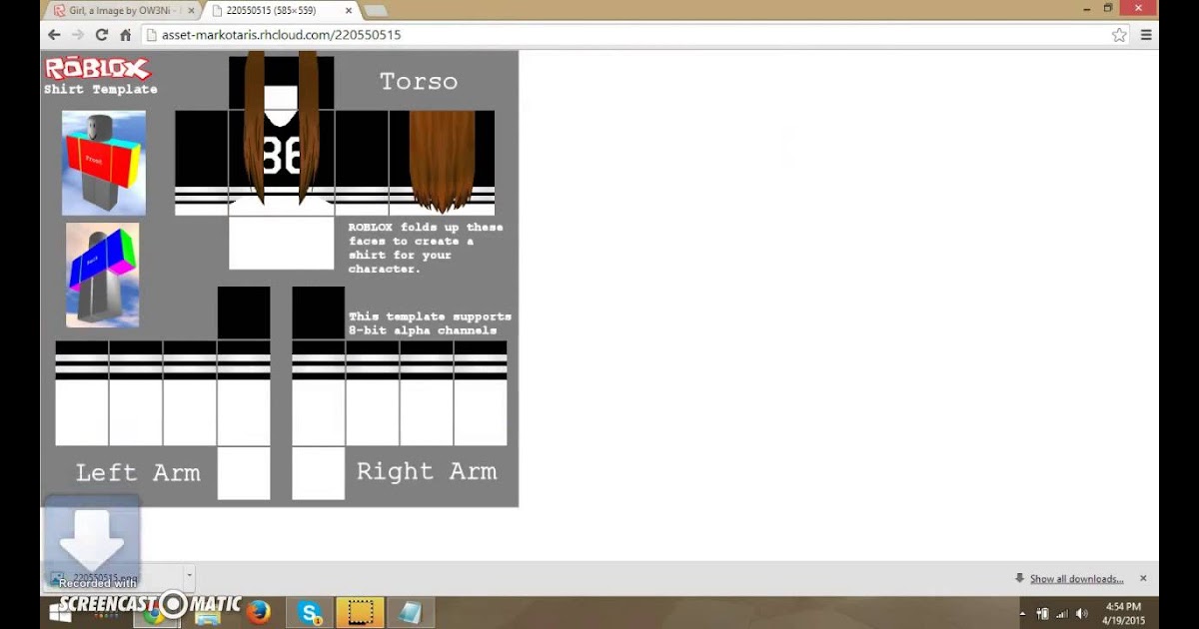This screenshot has width=1199, height=629.
Task: Open a new tab with the new-tab button
Action: coord(375,11)
